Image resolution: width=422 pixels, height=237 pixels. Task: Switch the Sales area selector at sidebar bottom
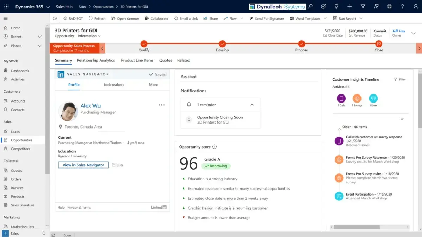coord(25,233)
